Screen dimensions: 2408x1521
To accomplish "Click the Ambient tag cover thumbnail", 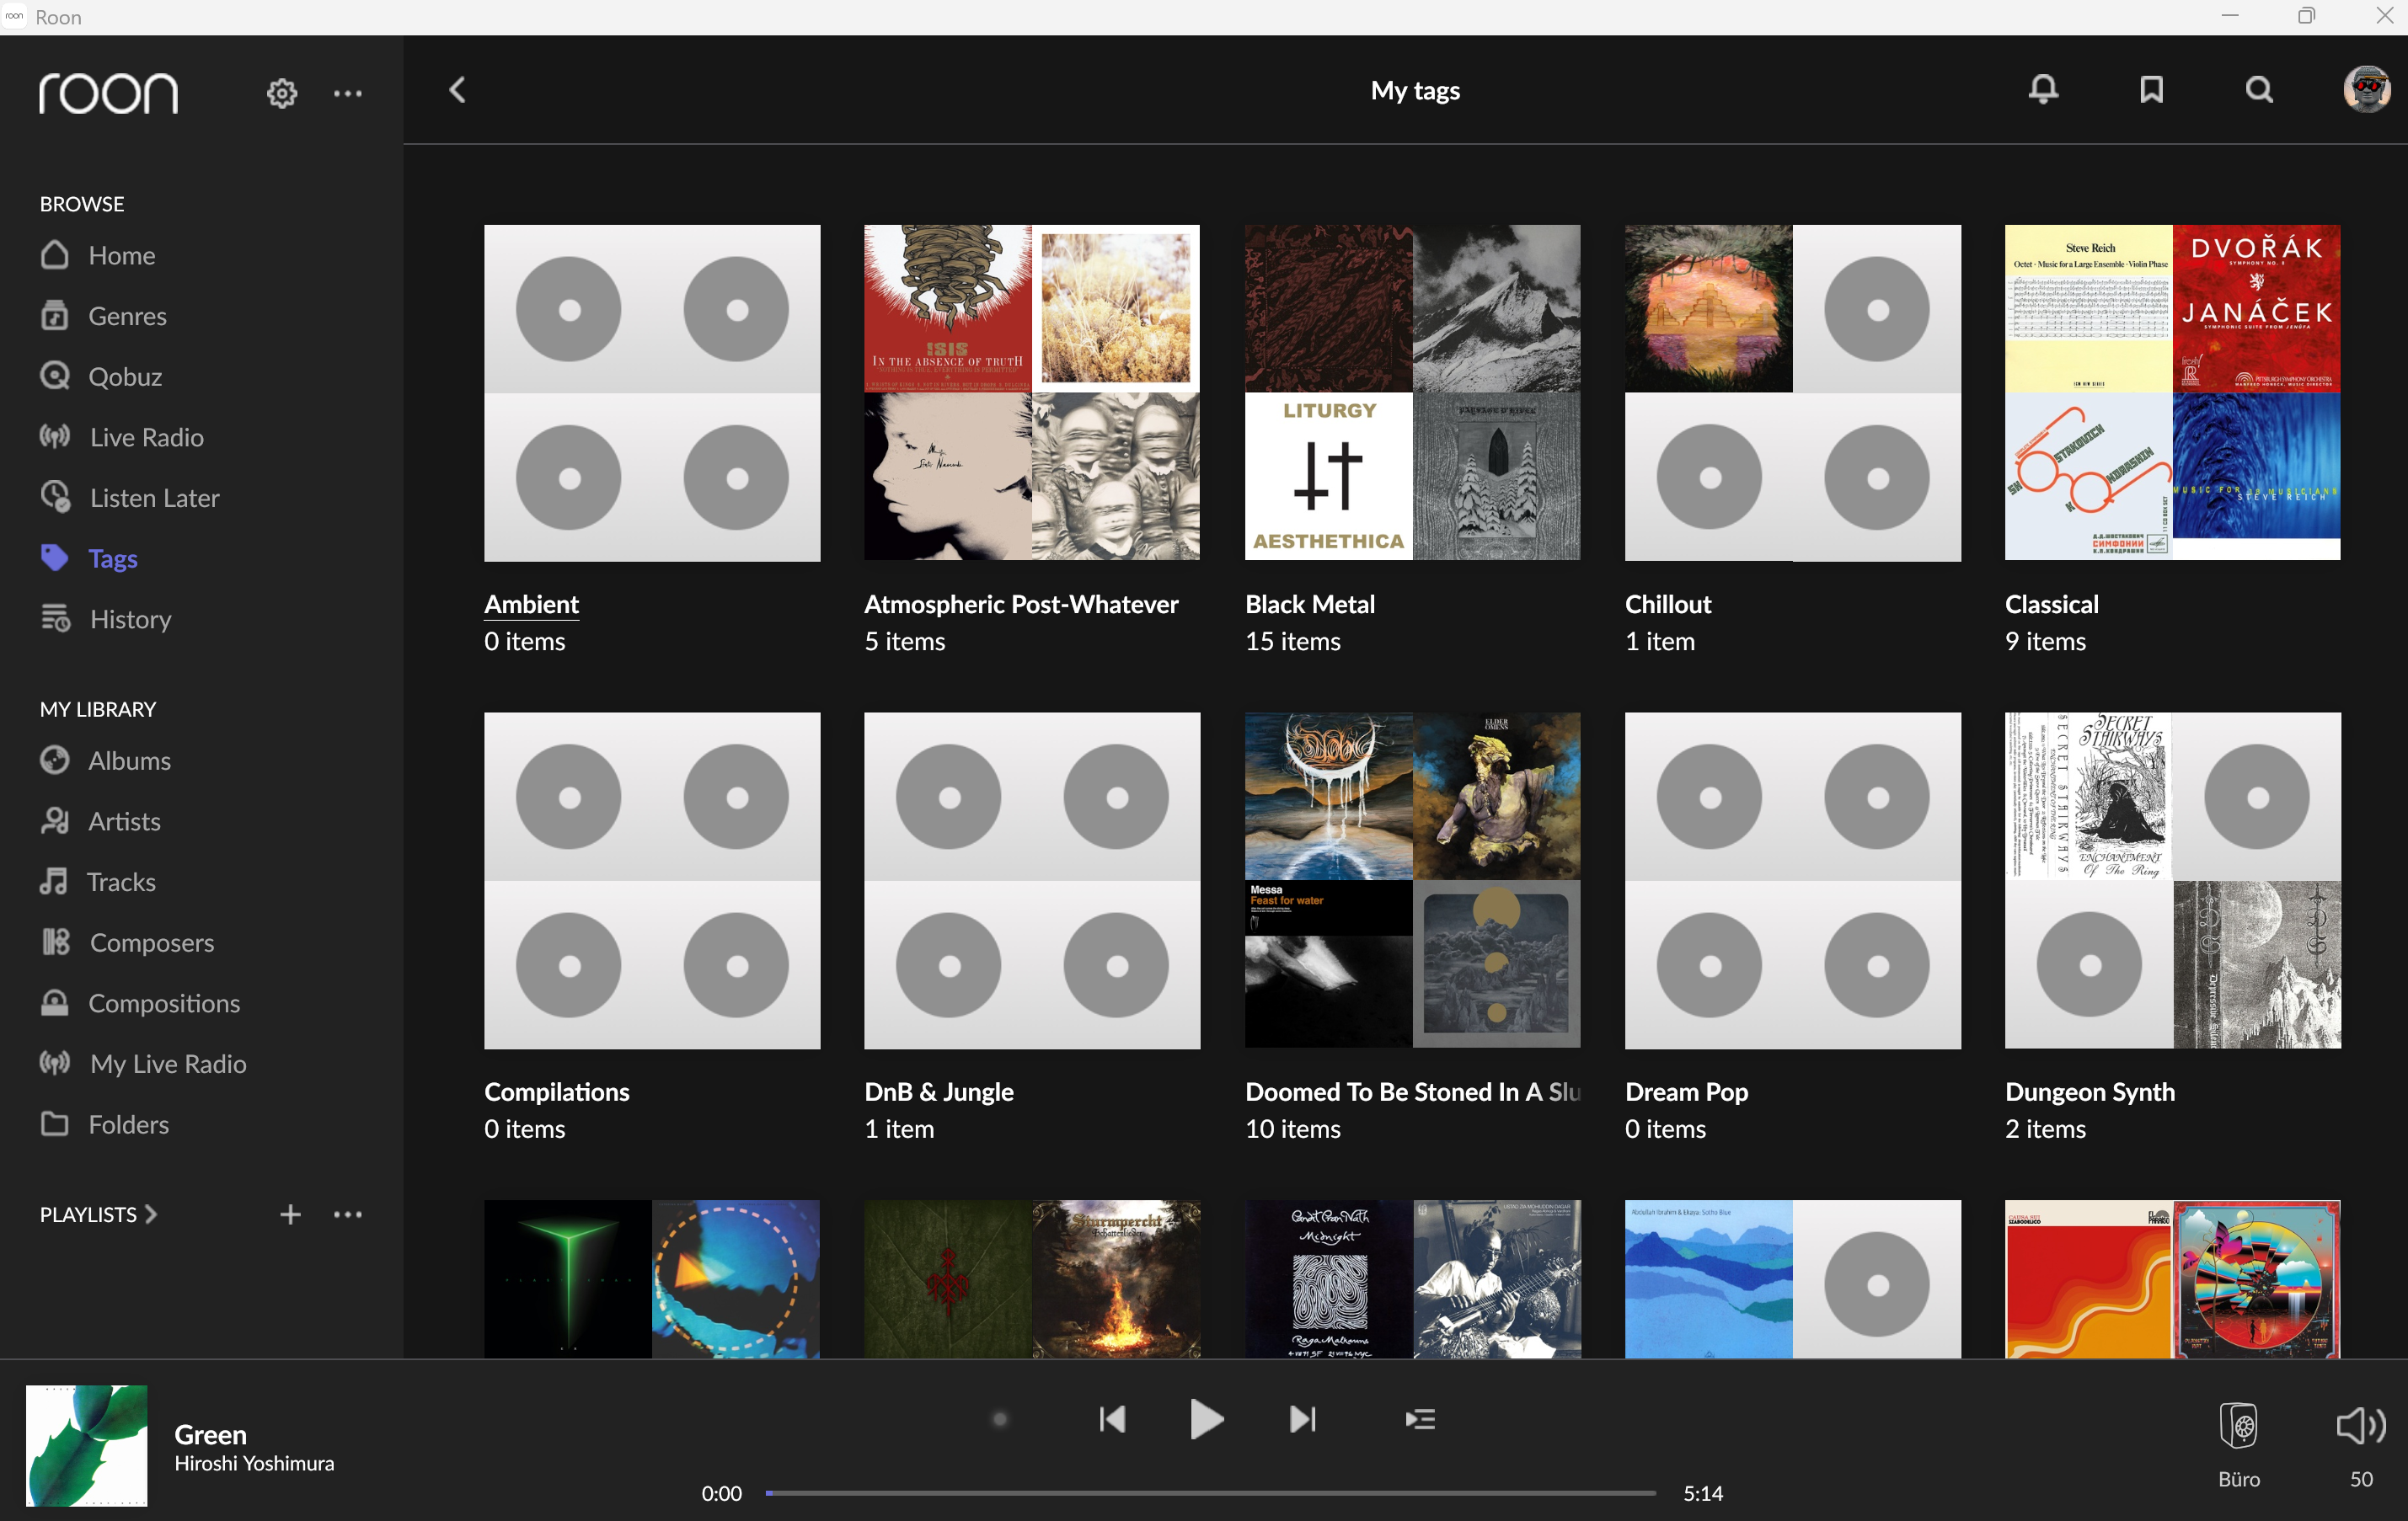I will pos(652,392).
